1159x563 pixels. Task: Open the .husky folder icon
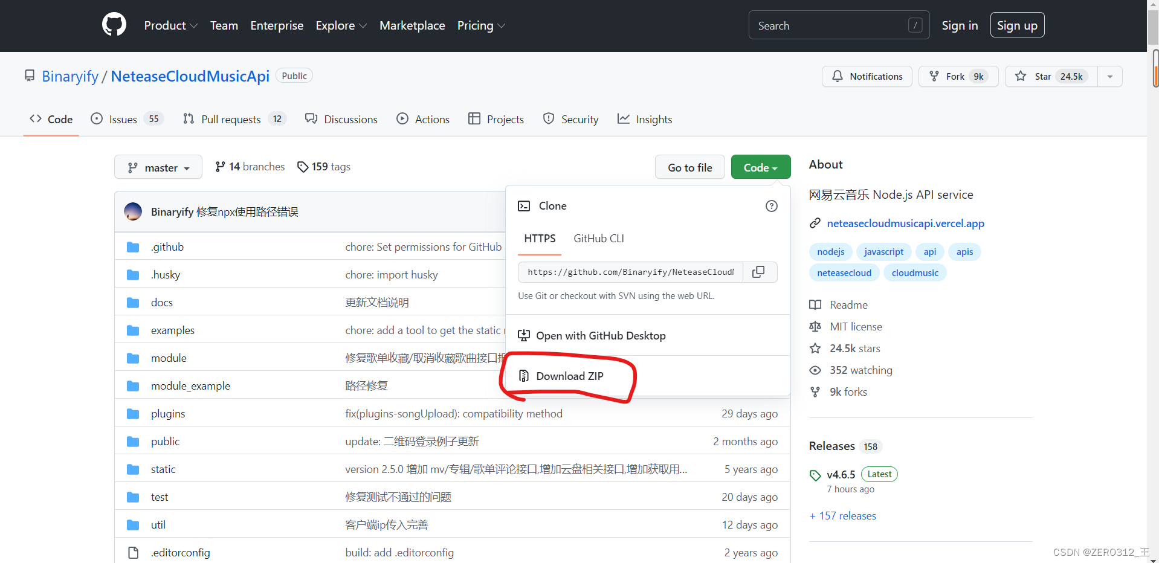[133, 275]
